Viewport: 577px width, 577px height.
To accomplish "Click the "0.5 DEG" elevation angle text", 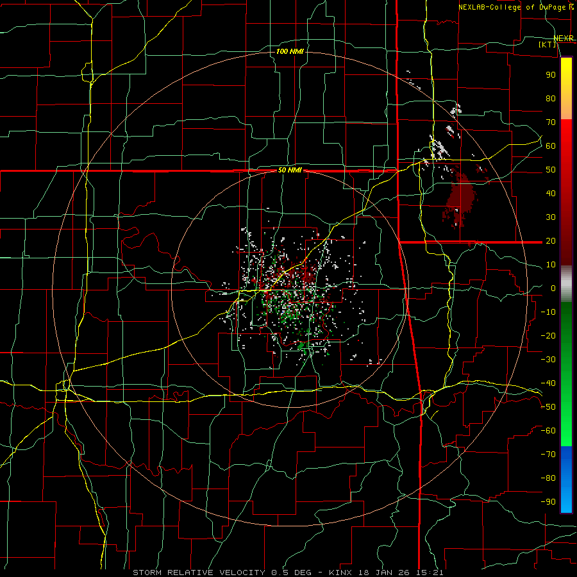I will [x=291, y=573].
